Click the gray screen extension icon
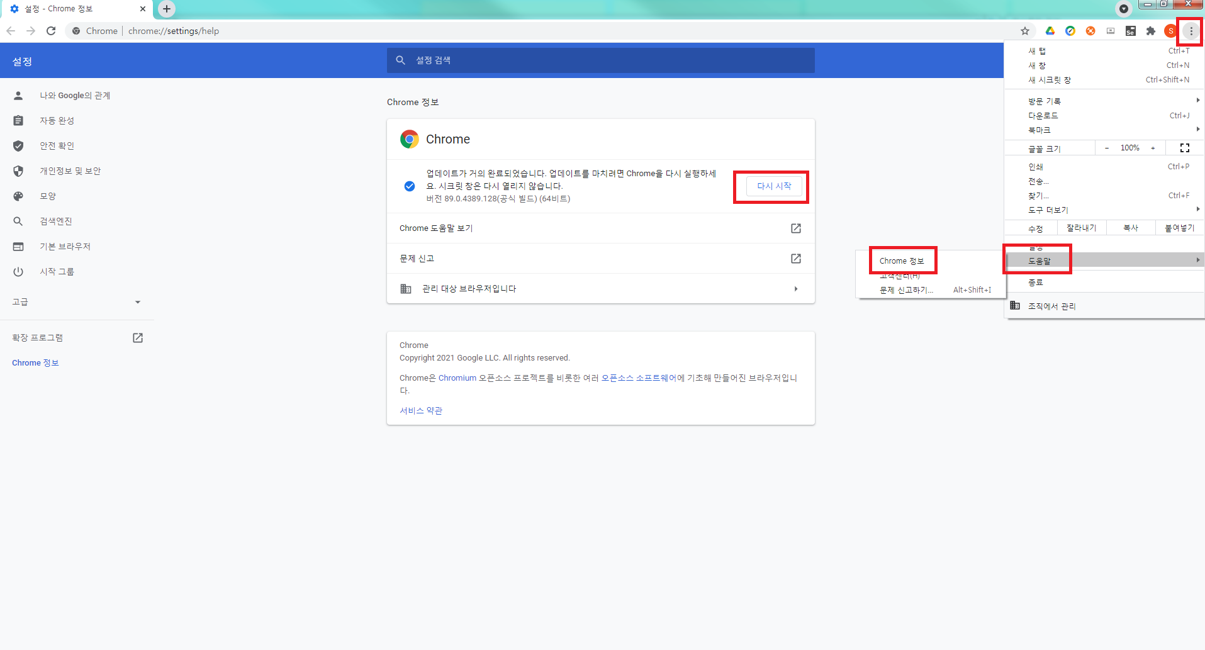This screenshot has width=1205, height=650. [1111, 31]
